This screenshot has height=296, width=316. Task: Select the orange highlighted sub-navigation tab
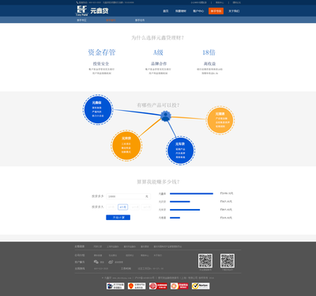pyautogui.click(x=111, y=20)
